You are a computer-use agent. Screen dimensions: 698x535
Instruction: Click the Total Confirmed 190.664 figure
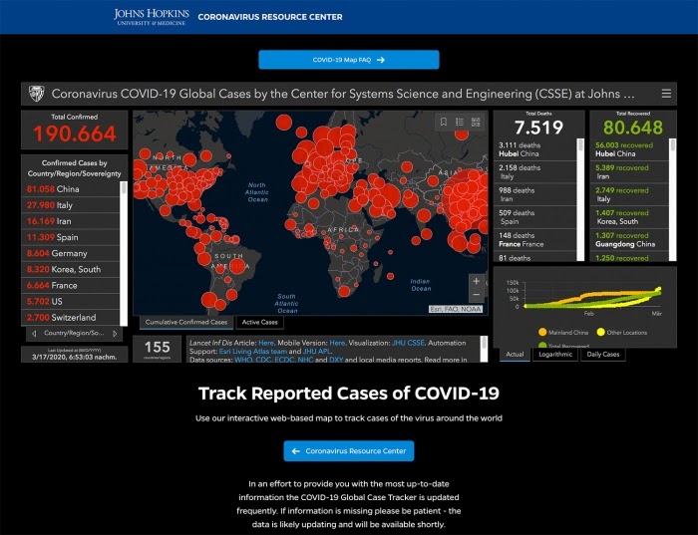[75, 134]
